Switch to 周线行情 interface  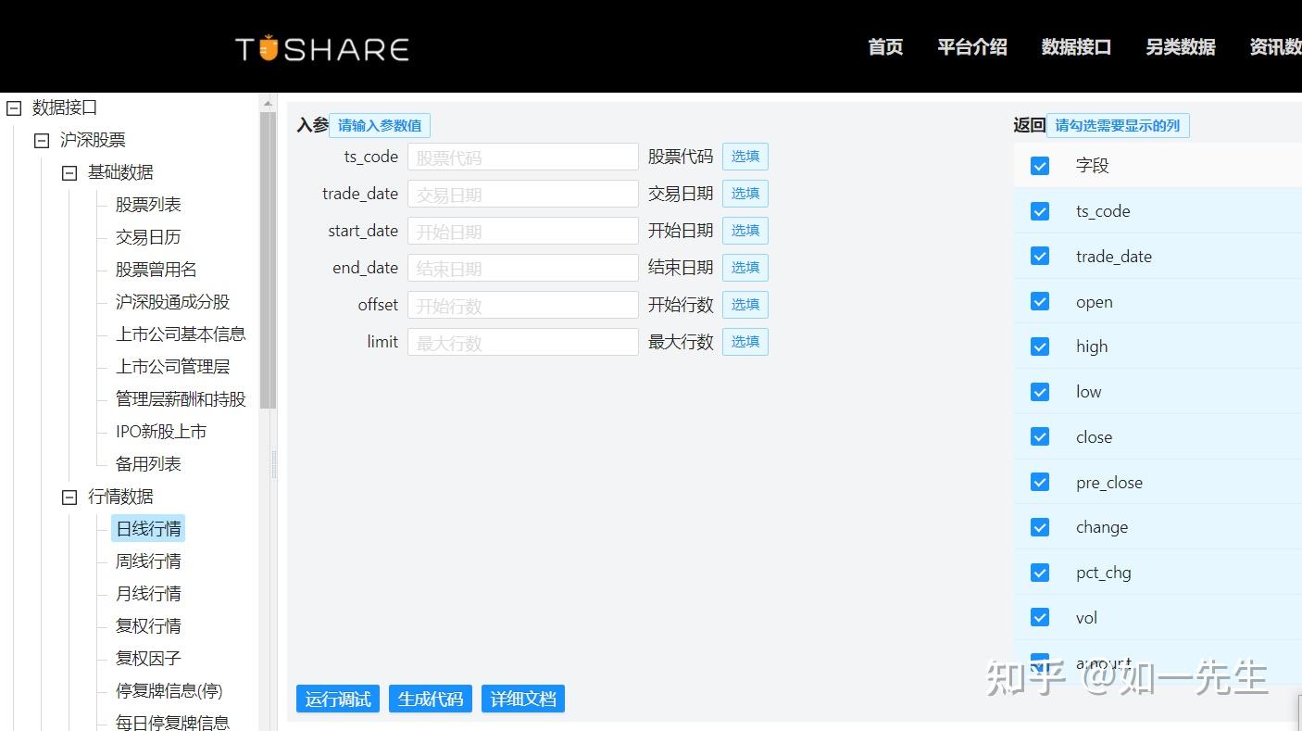[147, 561]
